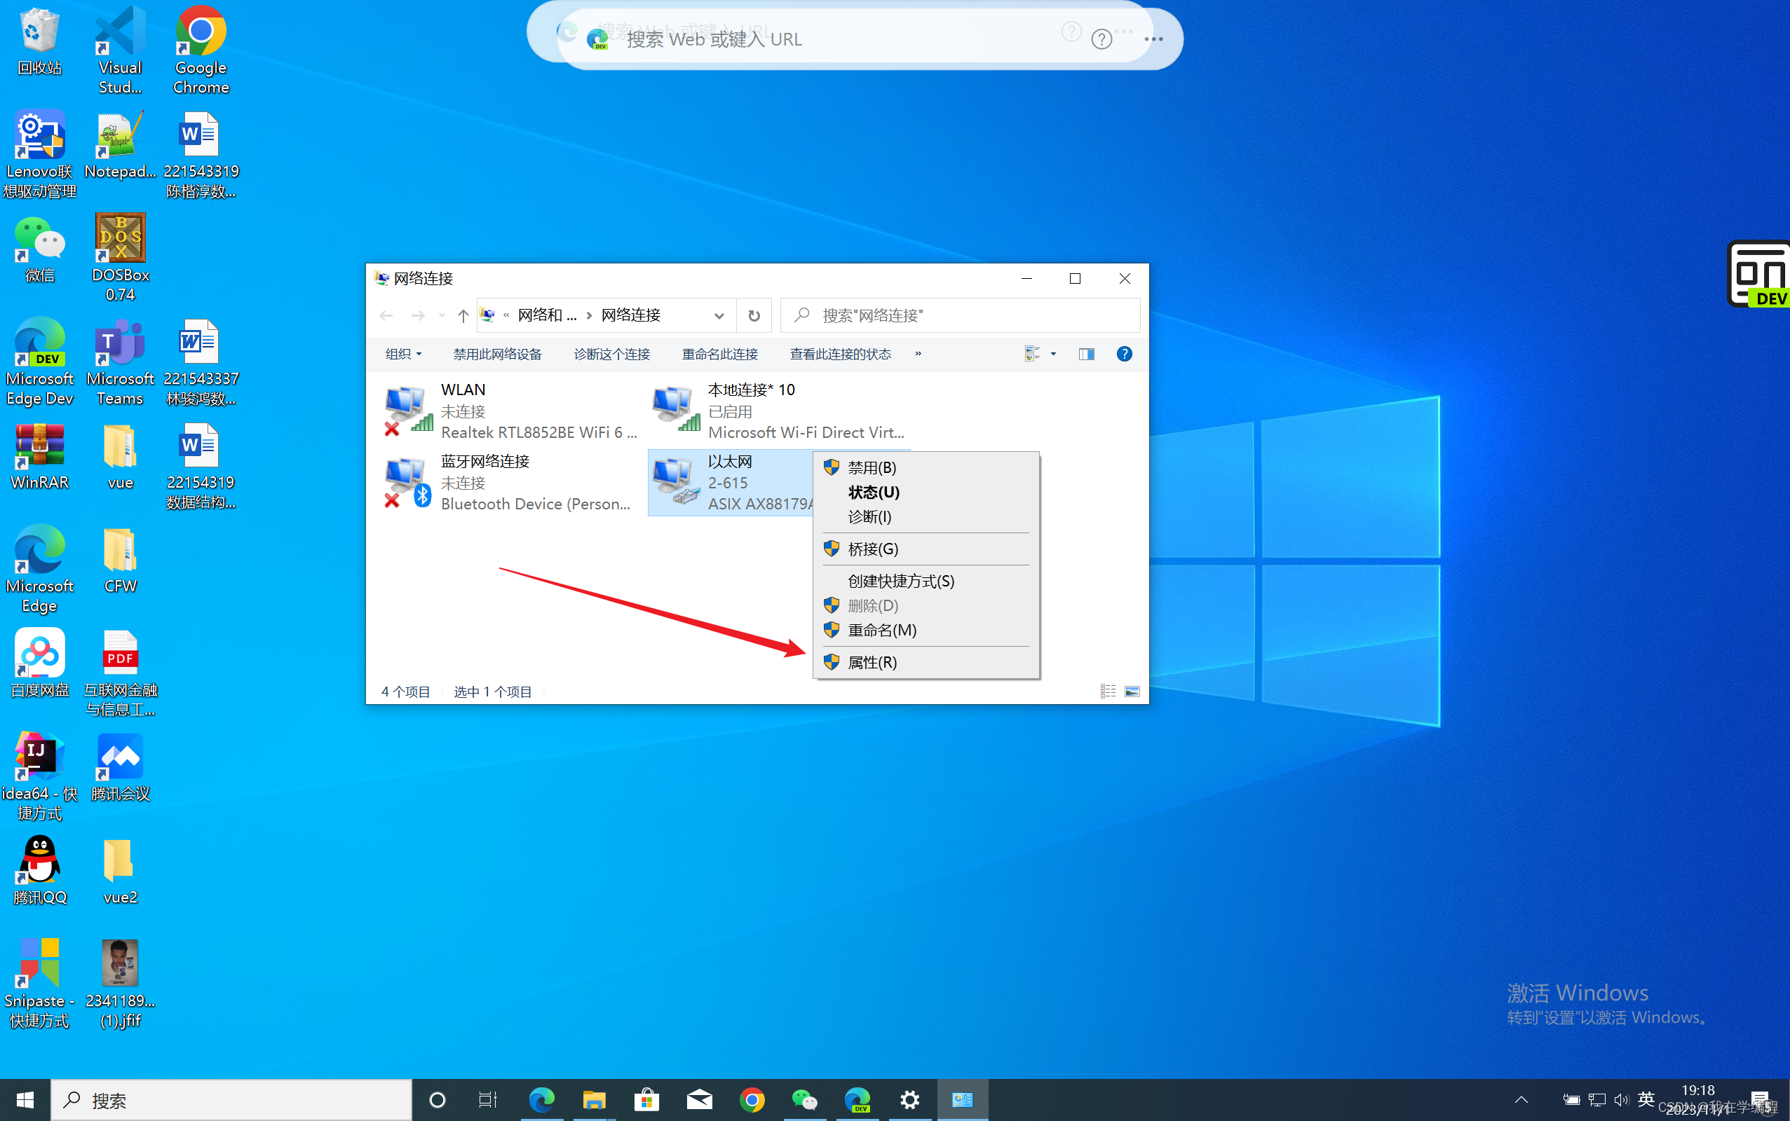This screenshot has width=1790, height=1121.
Task: Click 诊断这个连接 toolbar button
Action: click(x=612, y=354)
